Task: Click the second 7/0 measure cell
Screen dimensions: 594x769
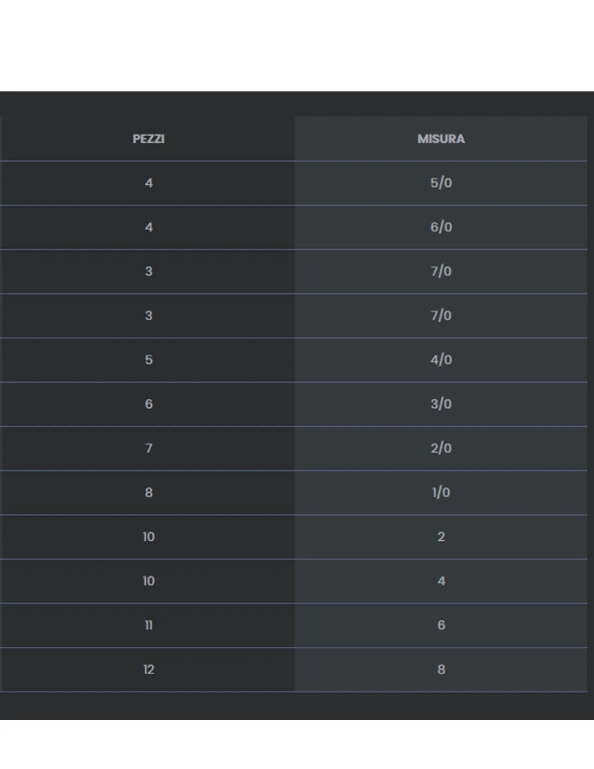Action: [x=441, y=316]
